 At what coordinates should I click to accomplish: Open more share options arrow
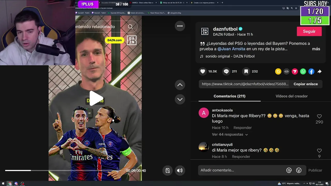pos(320,72)
